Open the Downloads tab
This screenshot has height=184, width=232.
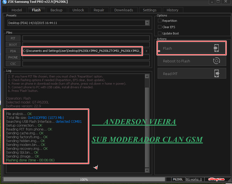point(124,10)
